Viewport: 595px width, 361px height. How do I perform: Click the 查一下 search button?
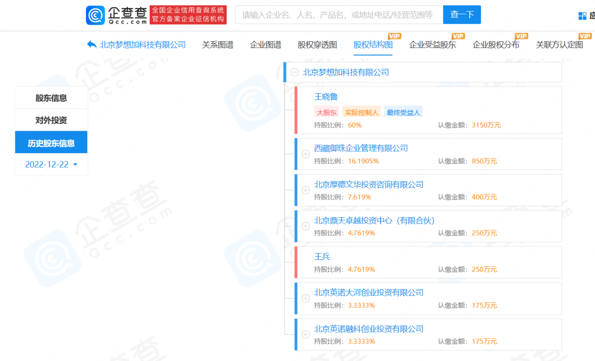point(462,15)
